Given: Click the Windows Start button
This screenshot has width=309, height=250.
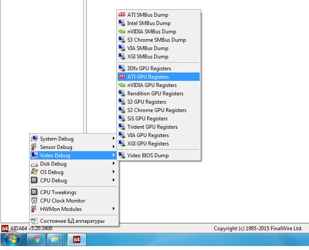Looking at the screenshot, I should 12,239.
